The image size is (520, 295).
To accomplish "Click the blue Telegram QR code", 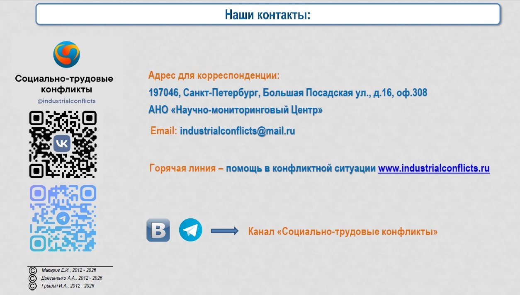I will tap(63, 218).
